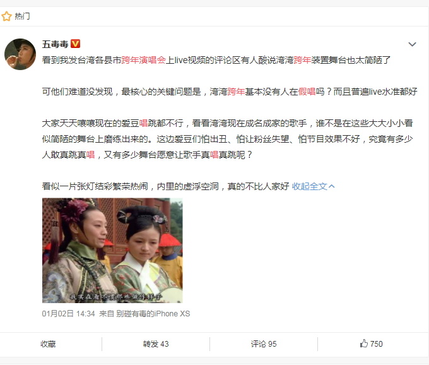Expand the post options chevron
429x365 pixels.
pos(412,44)
